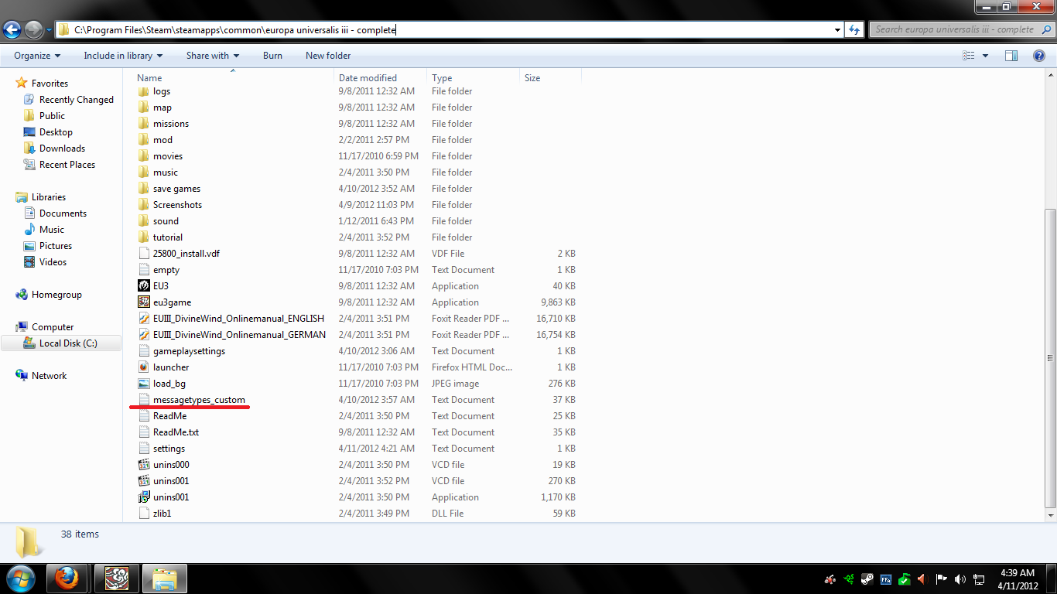Expand the Include in library menu
The image size is (1057, 594).
click(123, 56)
